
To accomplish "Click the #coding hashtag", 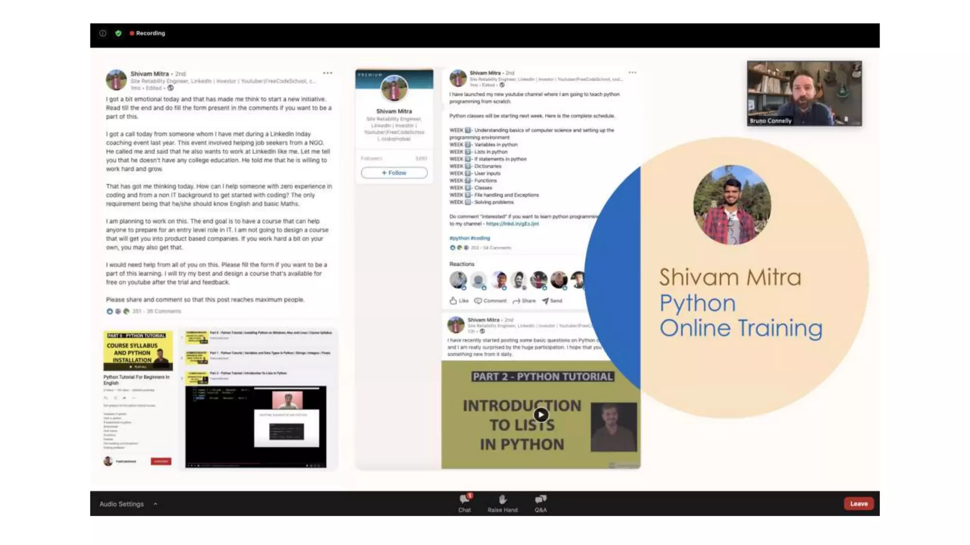I will 480,238.
